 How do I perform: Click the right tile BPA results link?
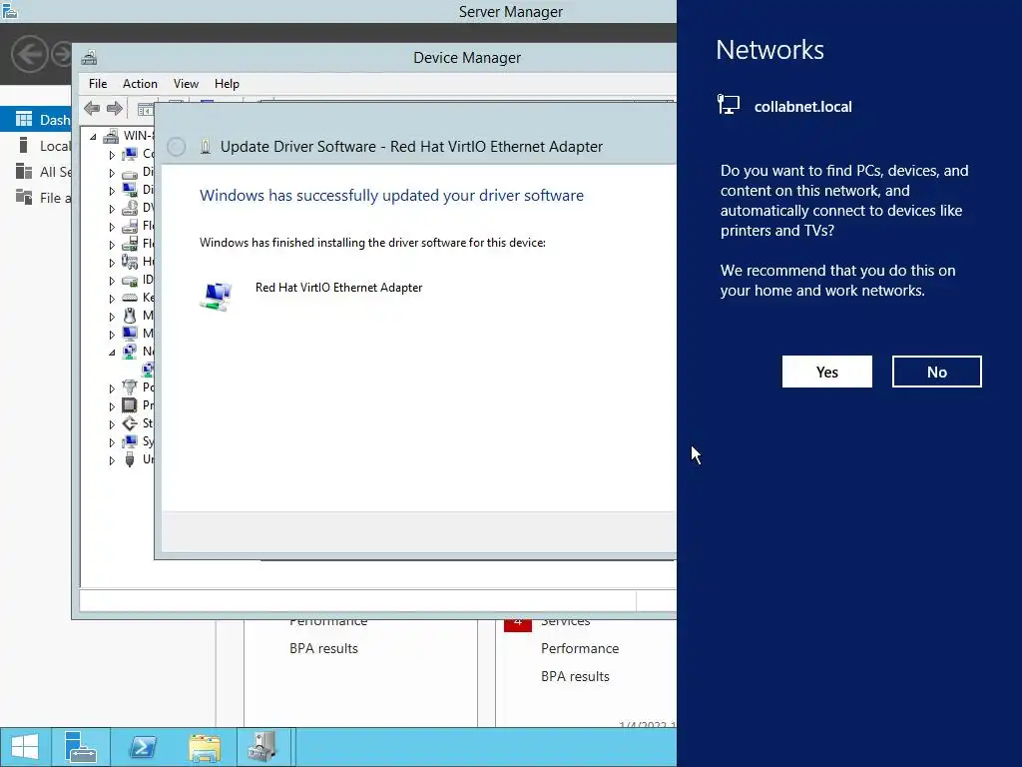[x=575, y=676]
